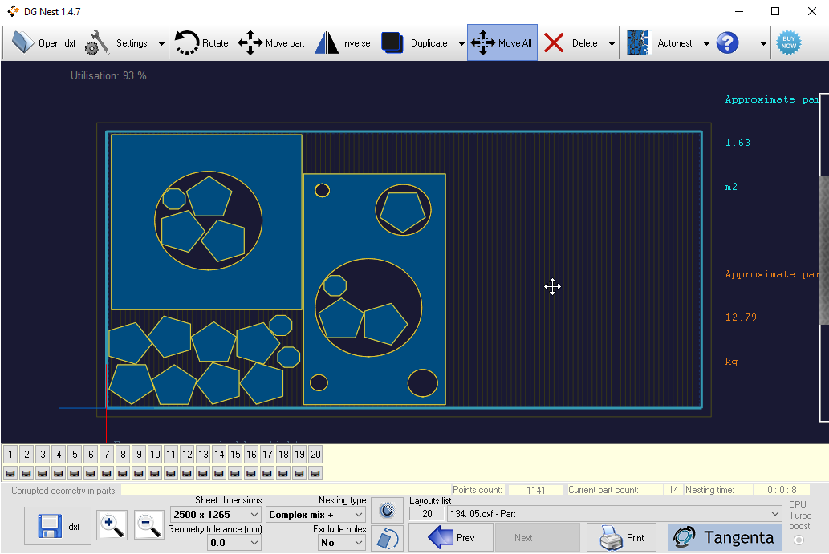Open the Help bubble
This screenshot has width=829, height=554.
click(727, 42)
